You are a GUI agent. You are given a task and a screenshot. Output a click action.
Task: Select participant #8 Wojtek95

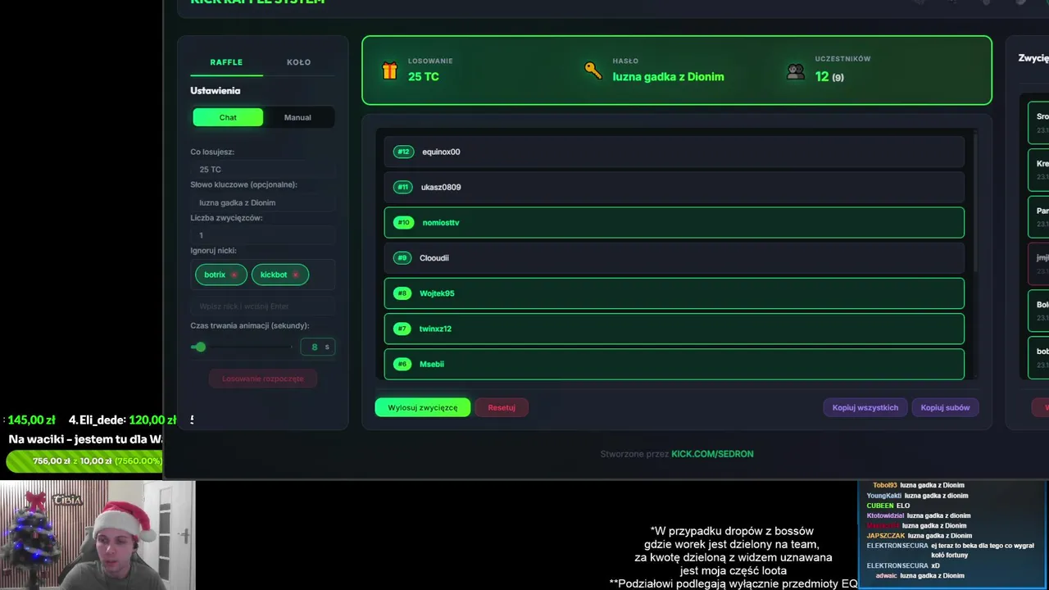(674, 293)
